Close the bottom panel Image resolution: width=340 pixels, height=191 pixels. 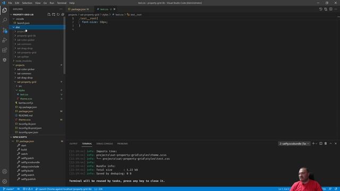336,144
